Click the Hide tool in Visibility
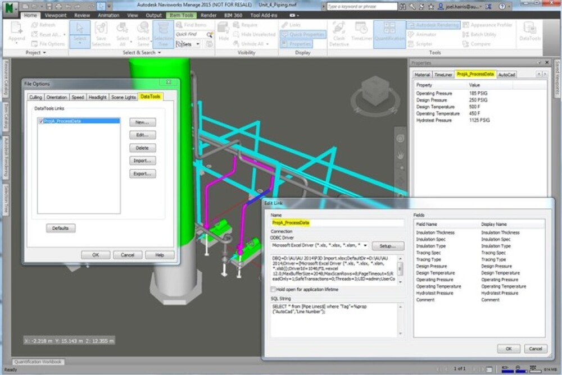The image size is (562, 375). tap(223, 32)
